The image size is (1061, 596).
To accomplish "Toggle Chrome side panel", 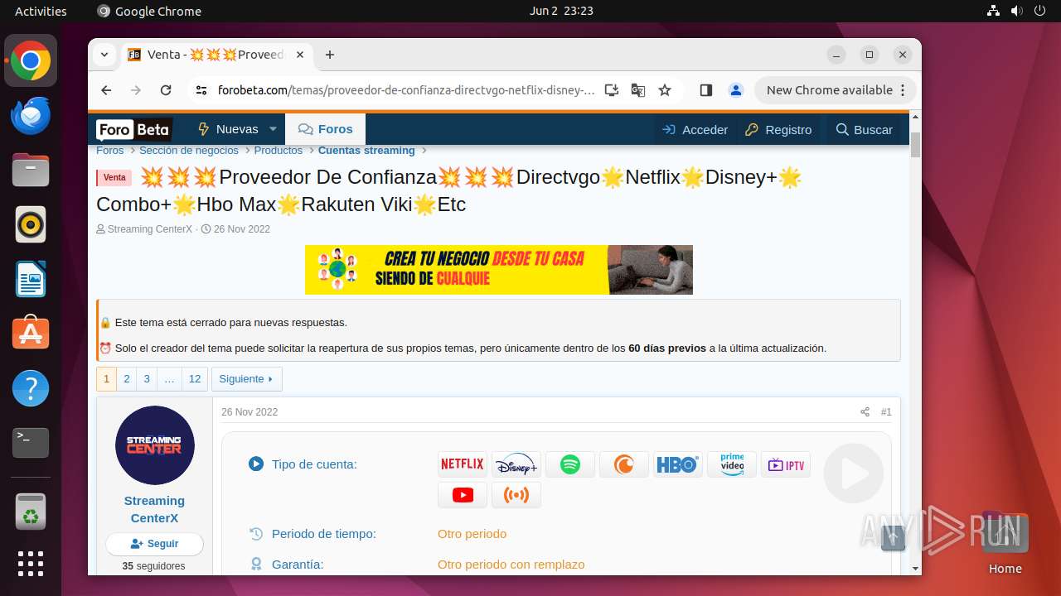I will point(706,90).
